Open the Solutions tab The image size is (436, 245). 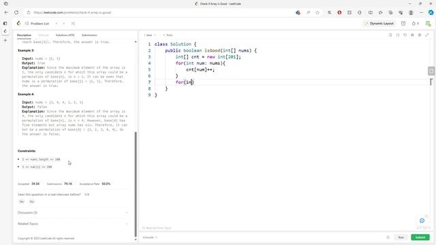click(x=65, y=35)
